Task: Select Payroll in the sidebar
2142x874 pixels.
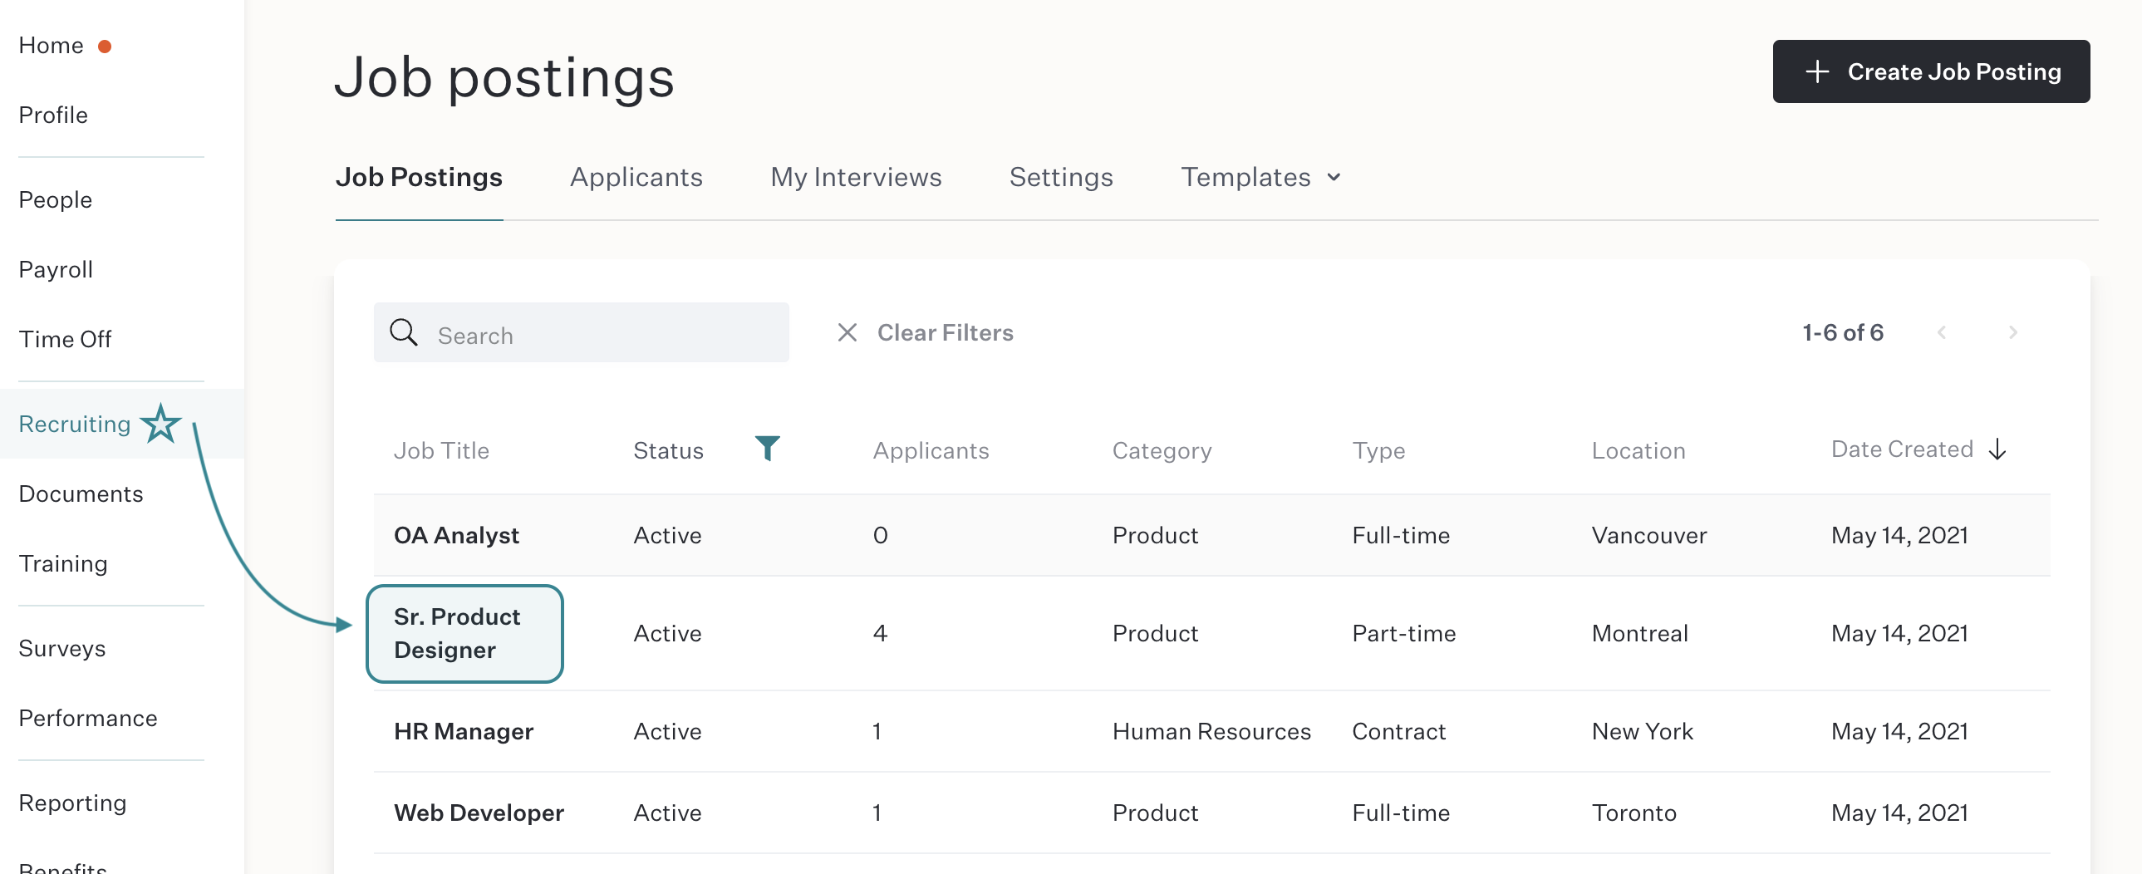Action: coord(56,269)
